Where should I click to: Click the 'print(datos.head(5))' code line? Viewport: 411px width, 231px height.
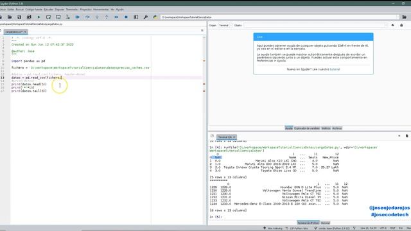point(29,84)
